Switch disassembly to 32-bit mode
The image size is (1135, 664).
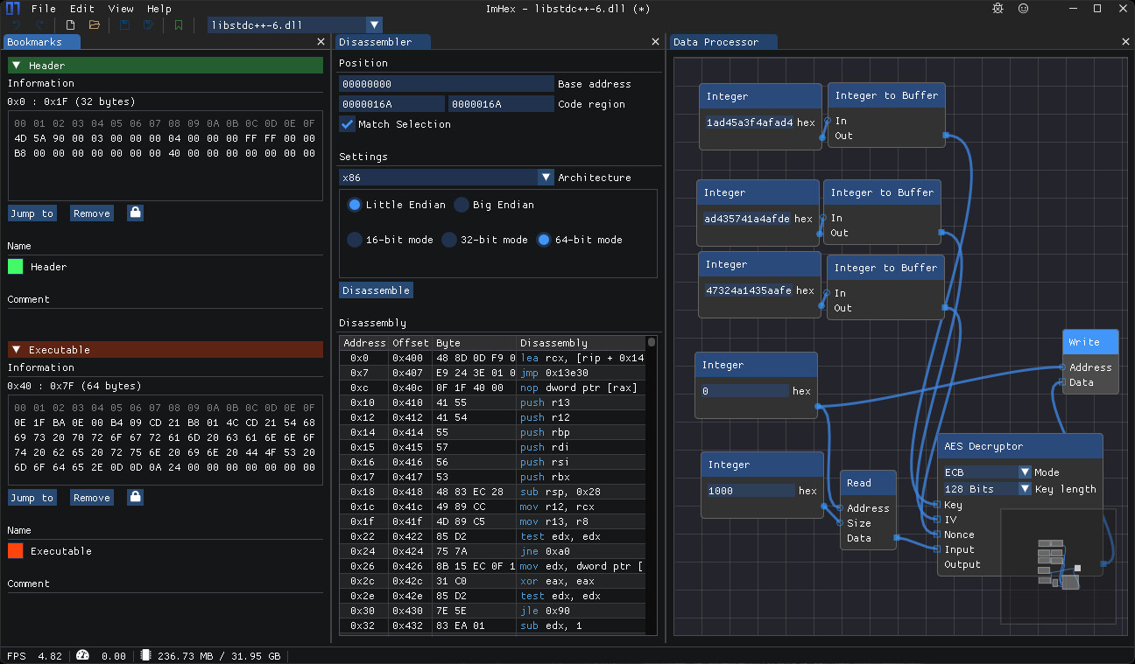point(448,239)
